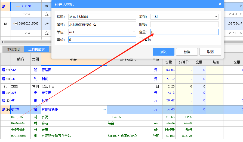Toggle the 暂估 checkbox
Viewport: 243px width, 142px height.
tap(141, 40)
